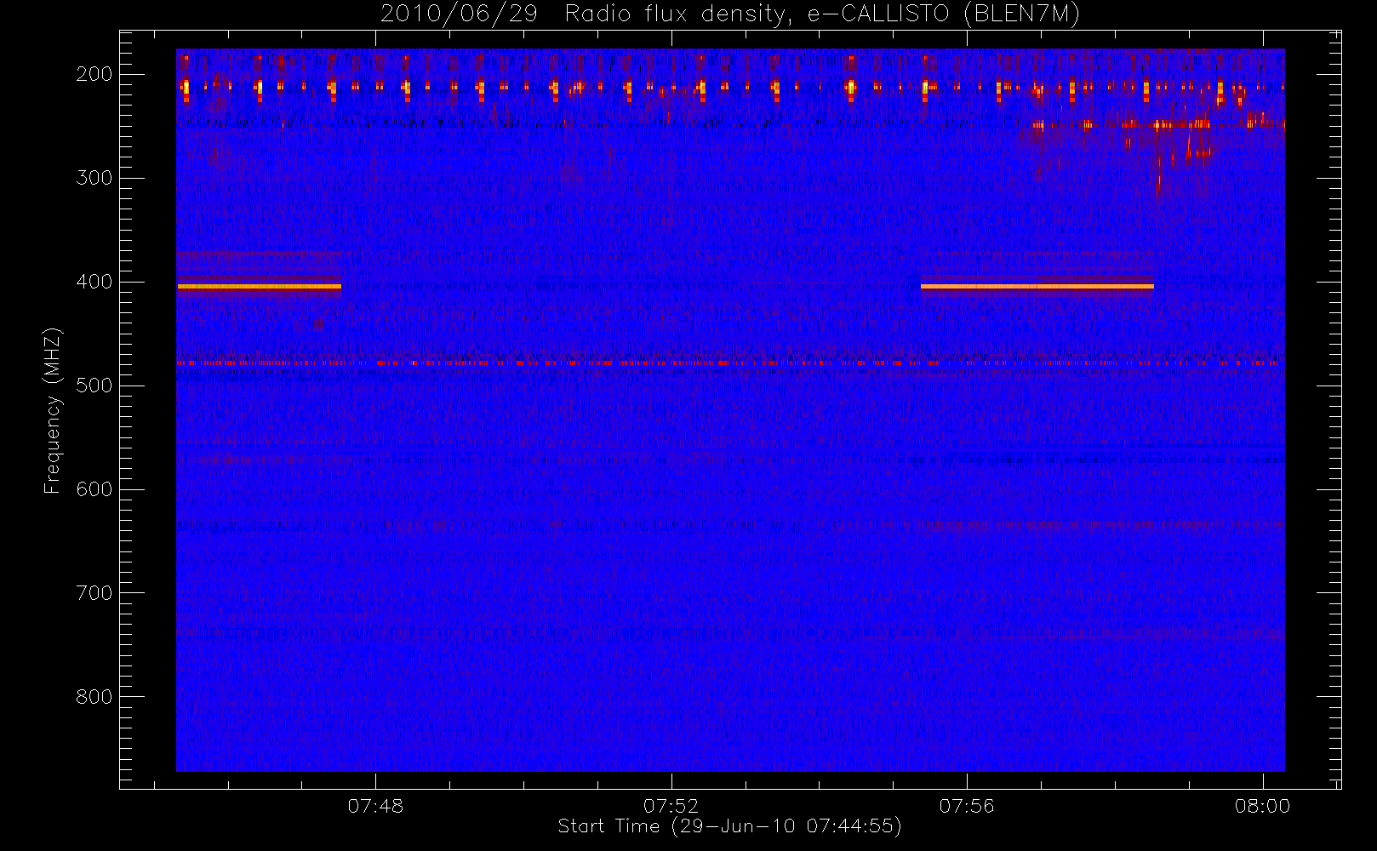Image resolution: width=1377 pixels, height=851 pixels.
Task: Click the 07:48 time tick label
Action: coord(375,806)
